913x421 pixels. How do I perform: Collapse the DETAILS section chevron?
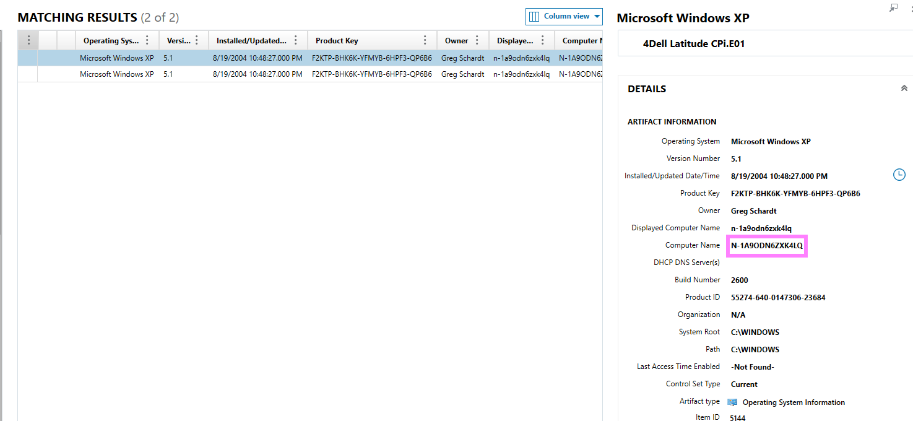click(x=904, y=89)
